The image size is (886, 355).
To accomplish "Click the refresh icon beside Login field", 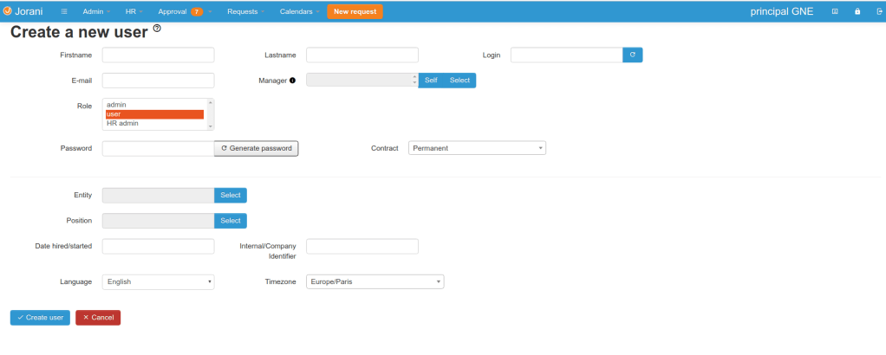I will tap(633, 55).
